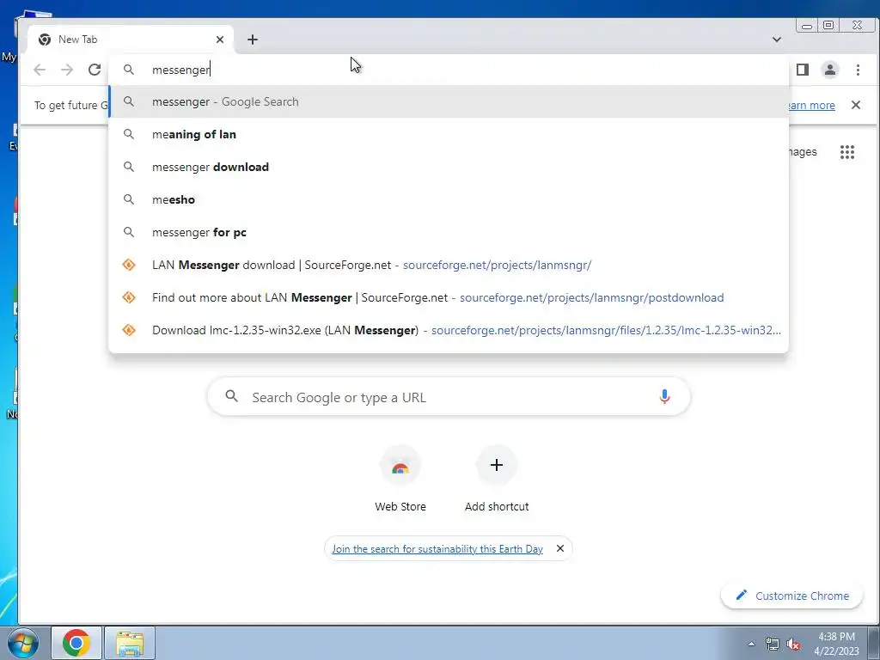Open the profile avatar menu
The height and width of the screenshot is (660, 880).
830,70
